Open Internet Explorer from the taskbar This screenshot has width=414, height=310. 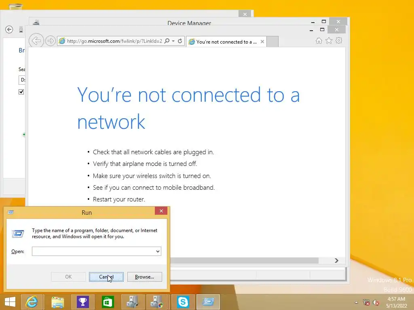(x=32, y=302)
